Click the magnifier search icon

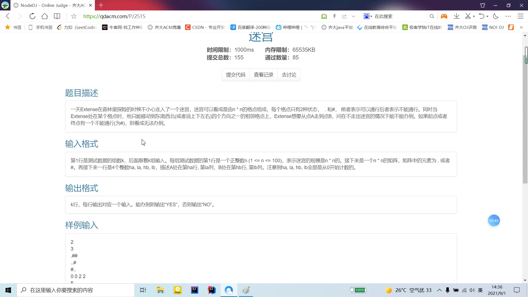coord(432,16)
